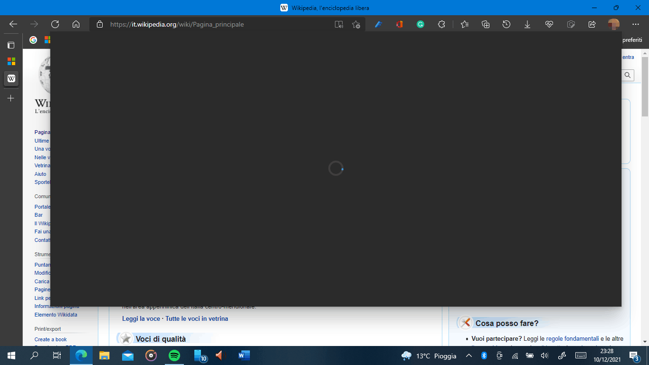Show hidden system tray icons

[469, 355]
